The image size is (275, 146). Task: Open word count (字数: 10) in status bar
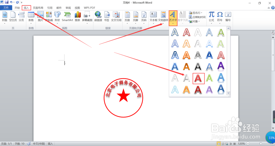pyautogui.click(x=20, y=144)
